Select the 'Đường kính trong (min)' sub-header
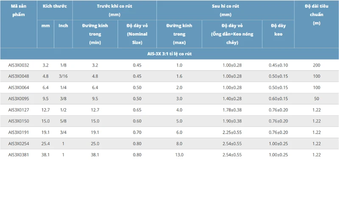Screen dimensions: 339x212 coord(95,34)
